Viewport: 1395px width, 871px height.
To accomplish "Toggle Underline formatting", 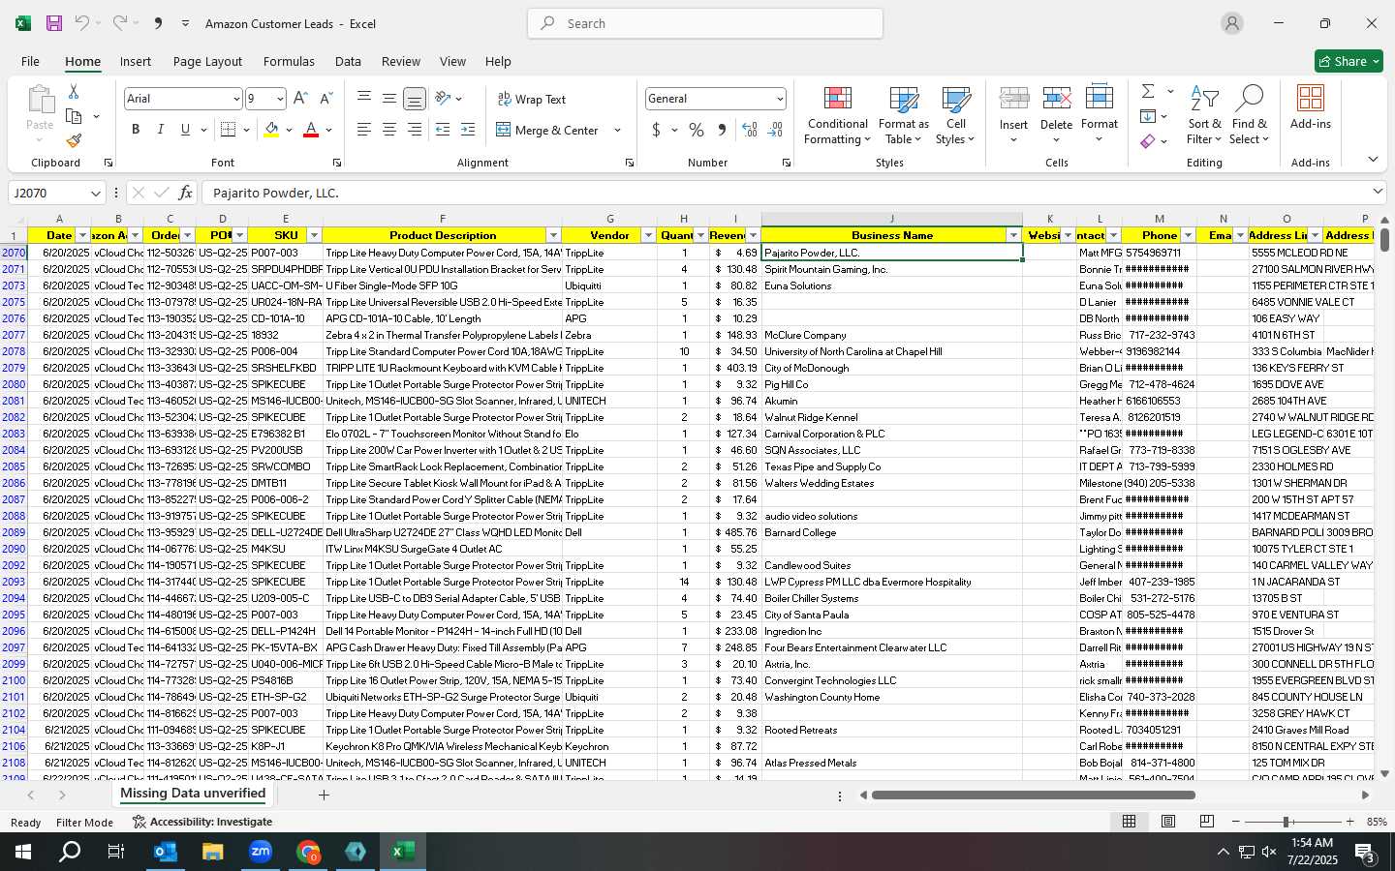I will coord(185,130).
